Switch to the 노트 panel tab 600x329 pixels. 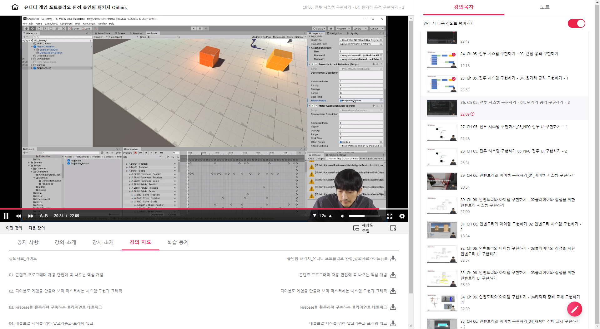click(545, 7)
